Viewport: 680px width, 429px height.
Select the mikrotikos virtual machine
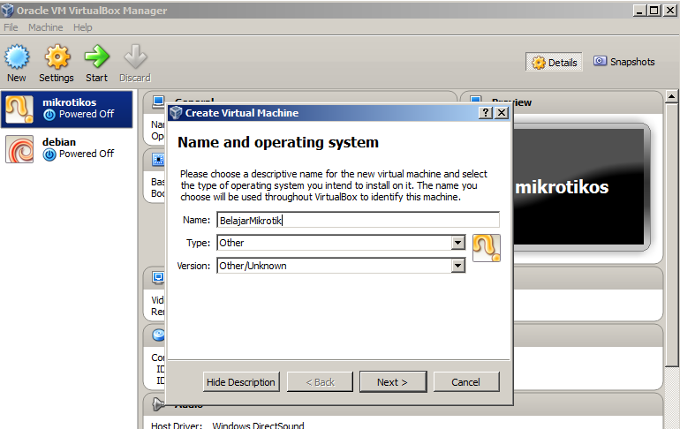point(67,109)
